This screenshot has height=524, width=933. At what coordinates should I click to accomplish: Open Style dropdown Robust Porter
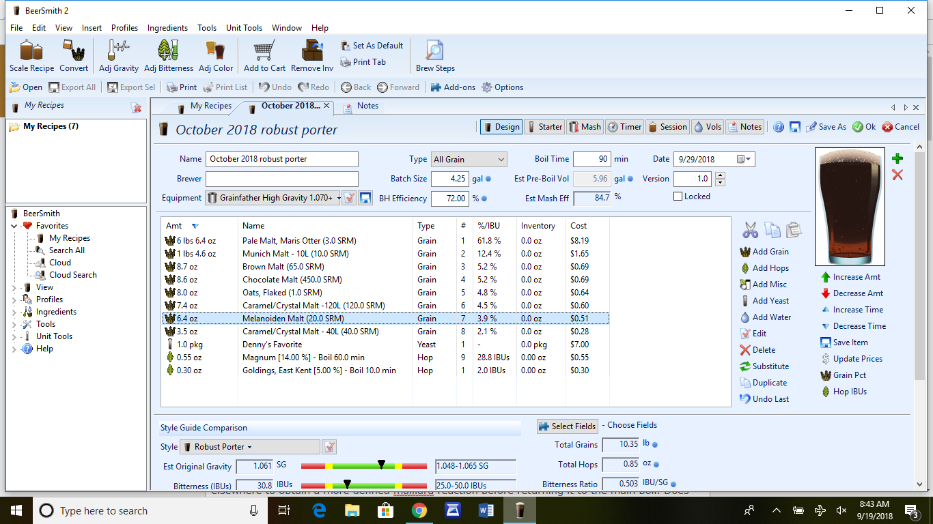click(250, 447)
